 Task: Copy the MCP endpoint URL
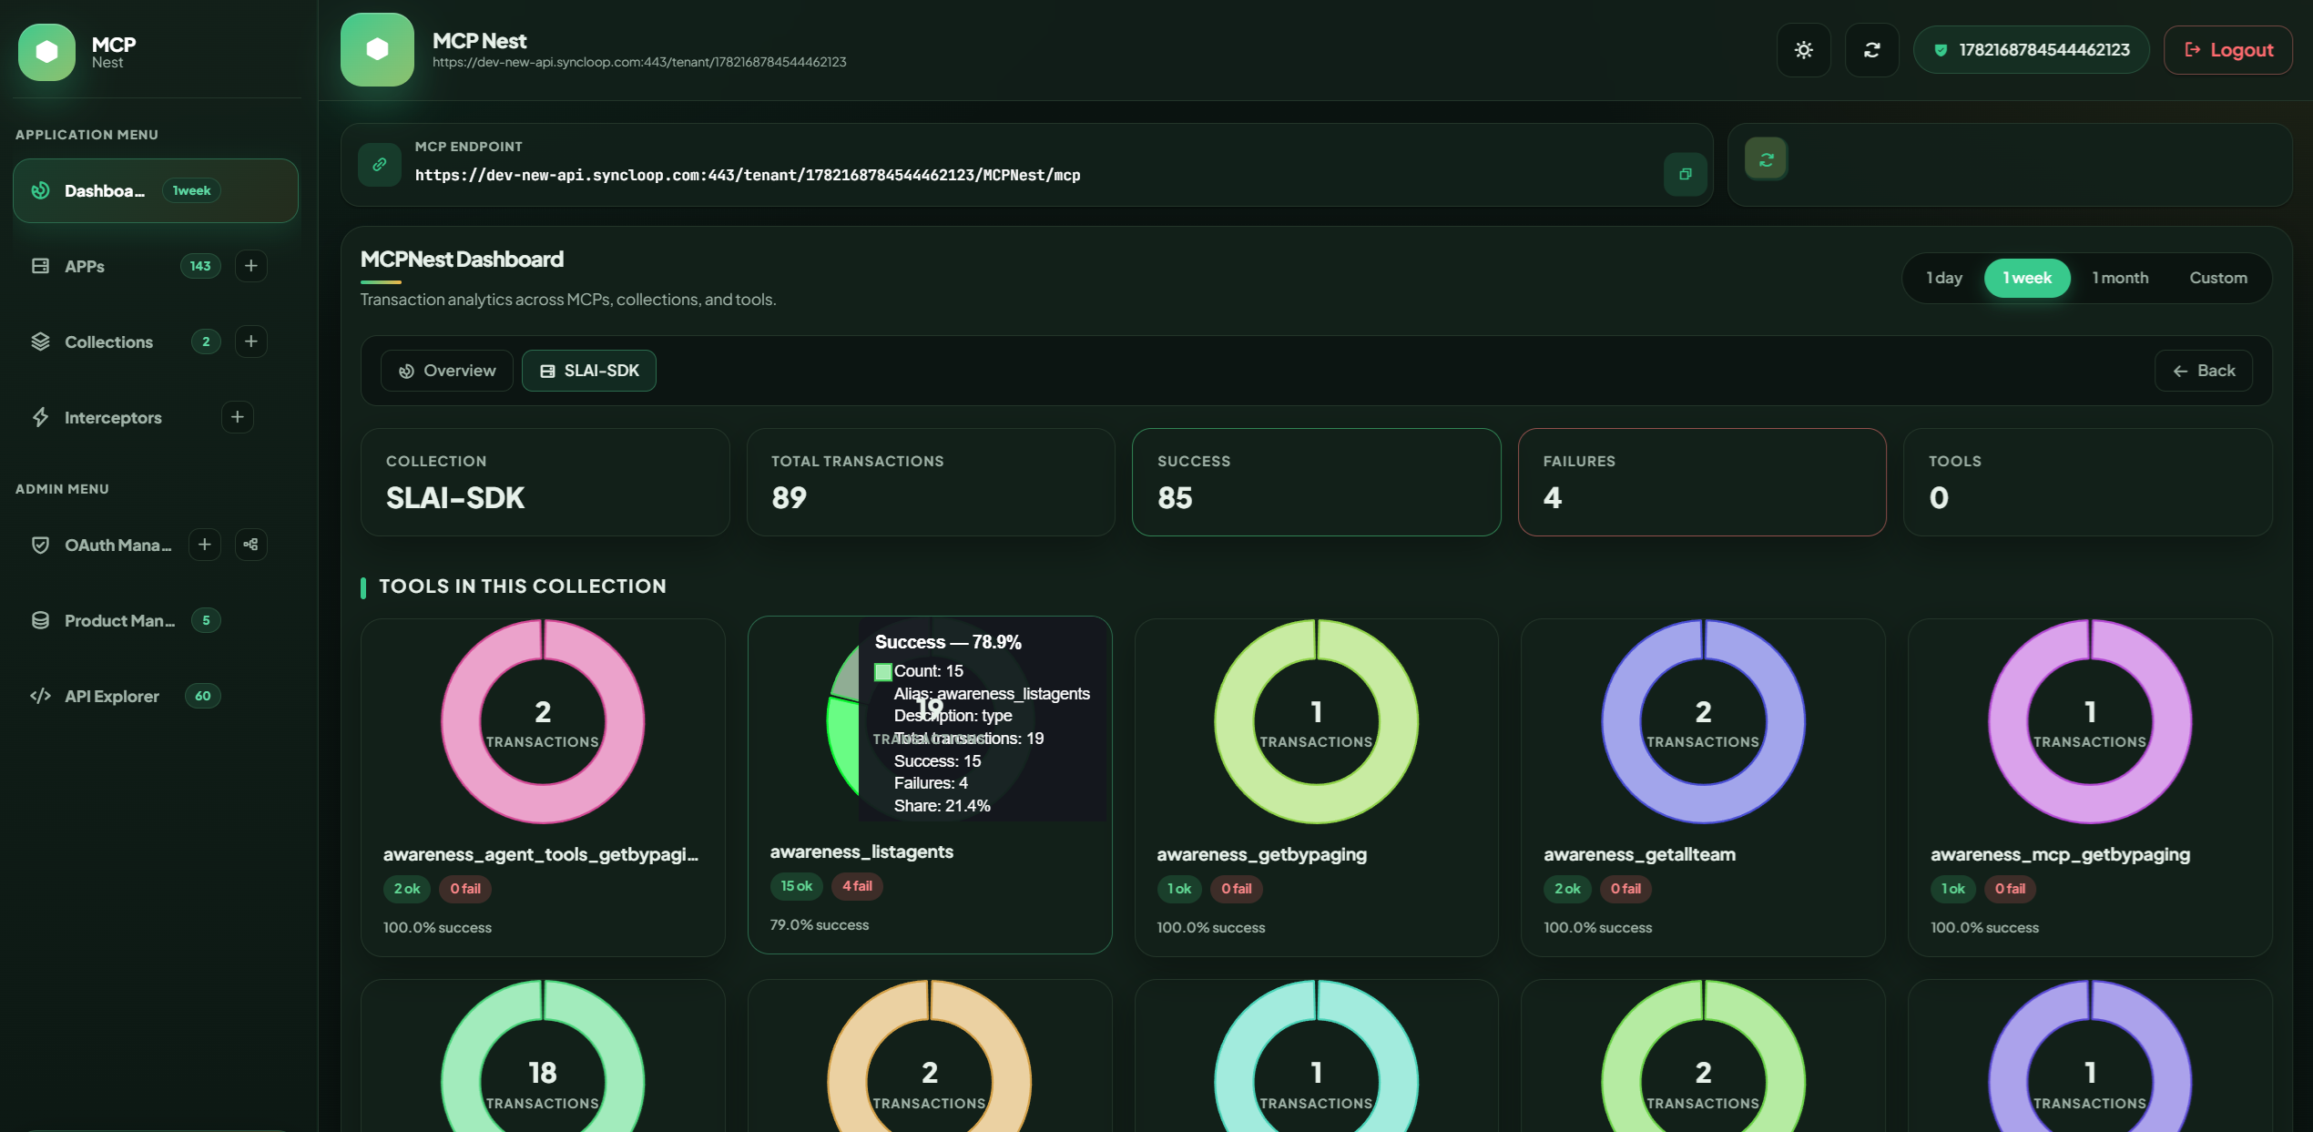click(1685, 174)
